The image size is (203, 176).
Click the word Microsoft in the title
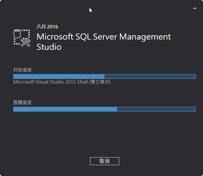(55, 37)
